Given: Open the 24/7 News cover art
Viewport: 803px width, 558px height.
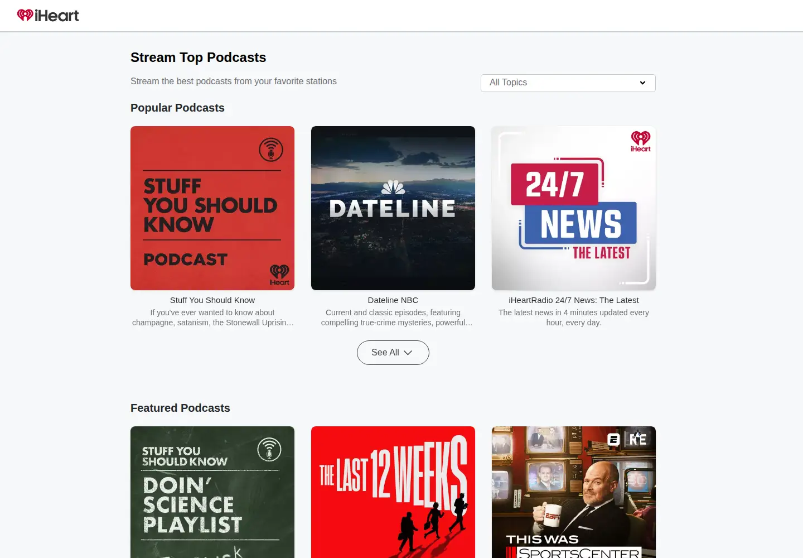Looking at the screenshot, I should tap(574, 208).
